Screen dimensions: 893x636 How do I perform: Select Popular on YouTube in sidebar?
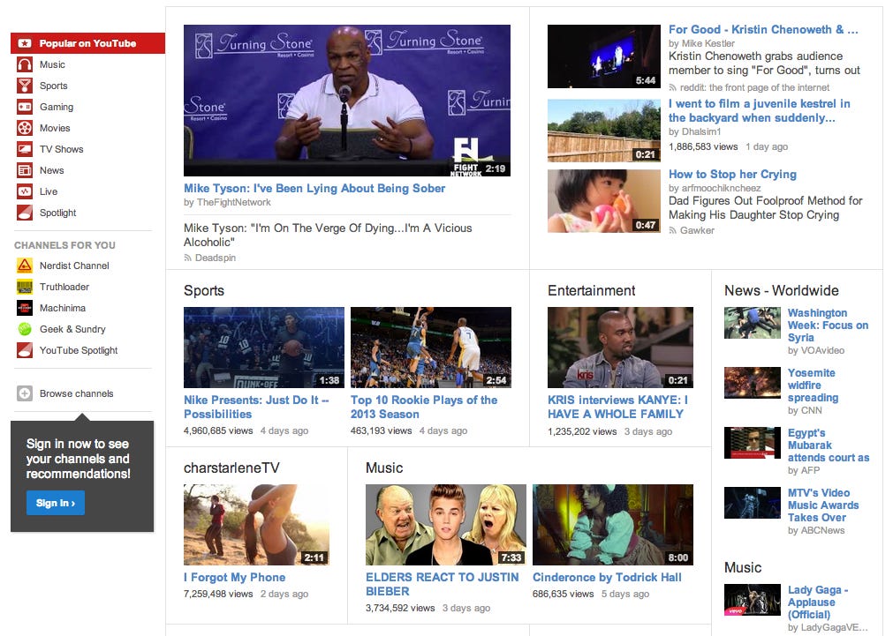87,43
